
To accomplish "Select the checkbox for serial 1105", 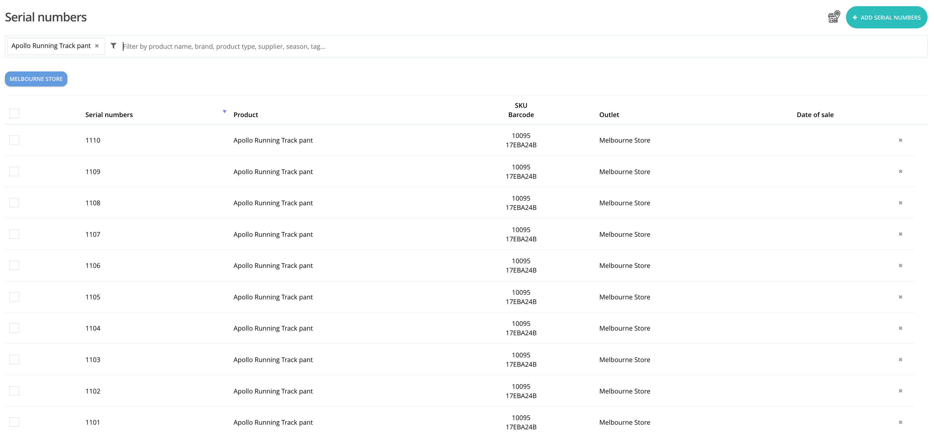I will coord(14,297).
